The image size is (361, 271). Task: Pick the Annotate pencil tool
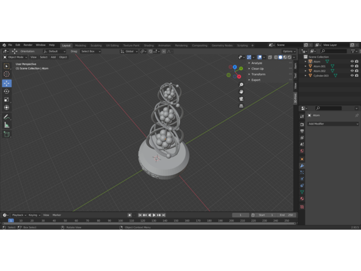click(7, 117)
